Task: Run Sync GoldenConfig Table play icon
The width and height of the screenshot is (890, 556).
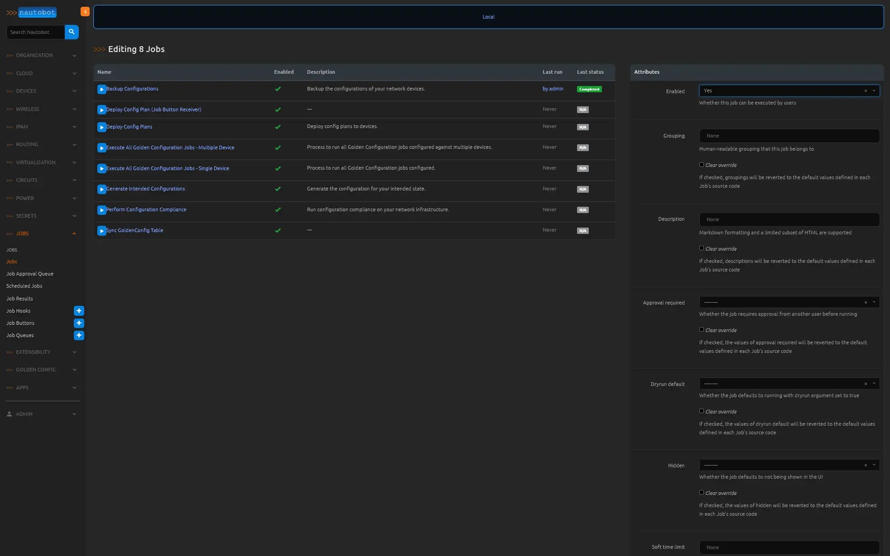Action: pyautogui.click(x=101, y=231)
